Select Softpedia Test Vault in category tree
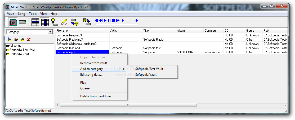The image size is (295, 120). coord(21,50)
